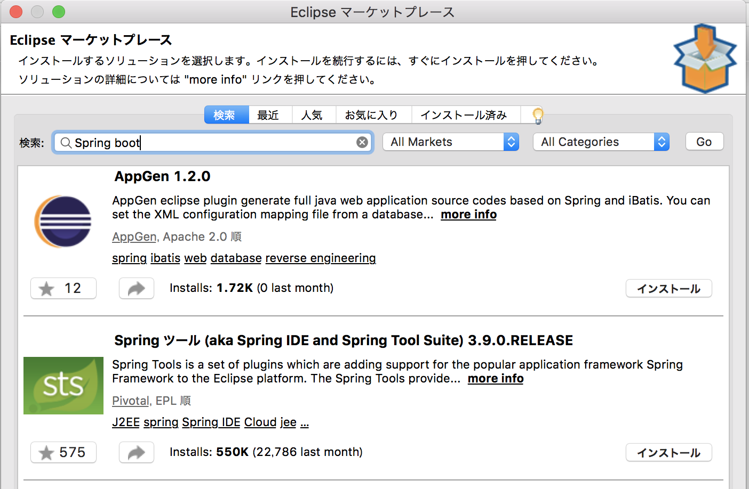Click the spring tag under AppGen
This screenshot has height=489, width=749.
coord(129,258)
